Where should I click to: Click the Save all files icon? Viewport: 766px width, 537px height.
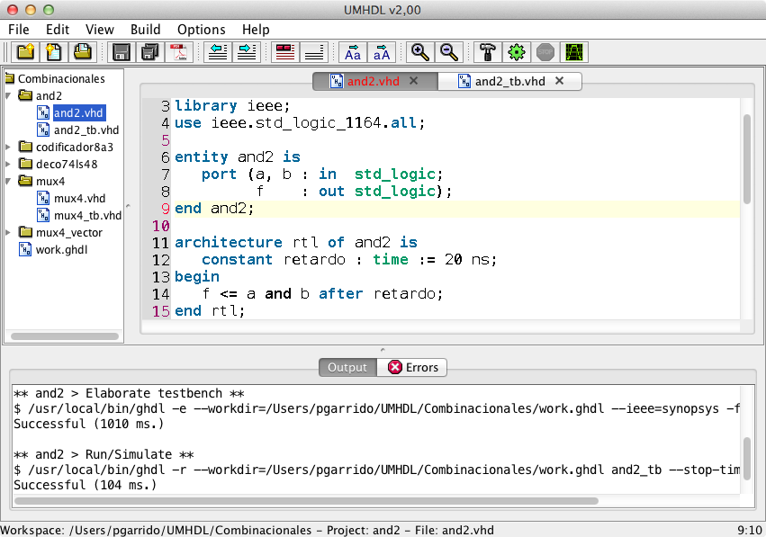(x=149, y=52)
